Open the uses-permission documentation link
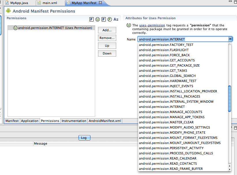Image resolution: width=237 pixels, height=175 pixels. [152, 25]
